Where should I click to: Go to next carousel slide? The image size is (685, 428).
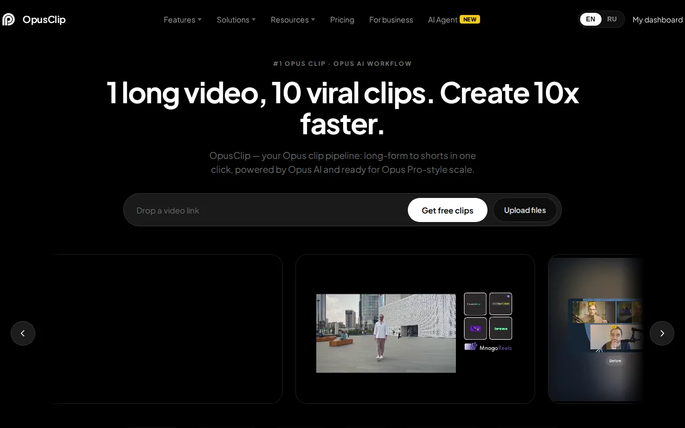point(662,333)
